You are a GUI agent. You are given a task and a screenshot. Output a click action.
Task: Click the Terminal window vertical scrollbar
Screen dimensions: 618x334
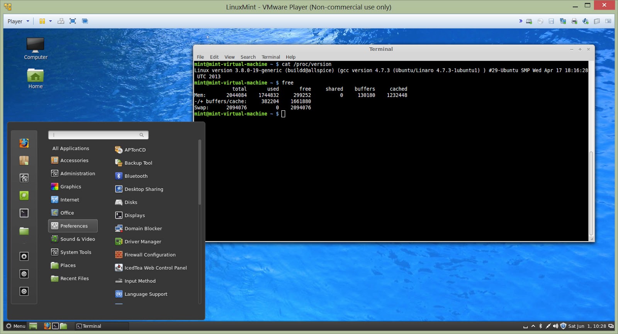click(x=591, y=194)
